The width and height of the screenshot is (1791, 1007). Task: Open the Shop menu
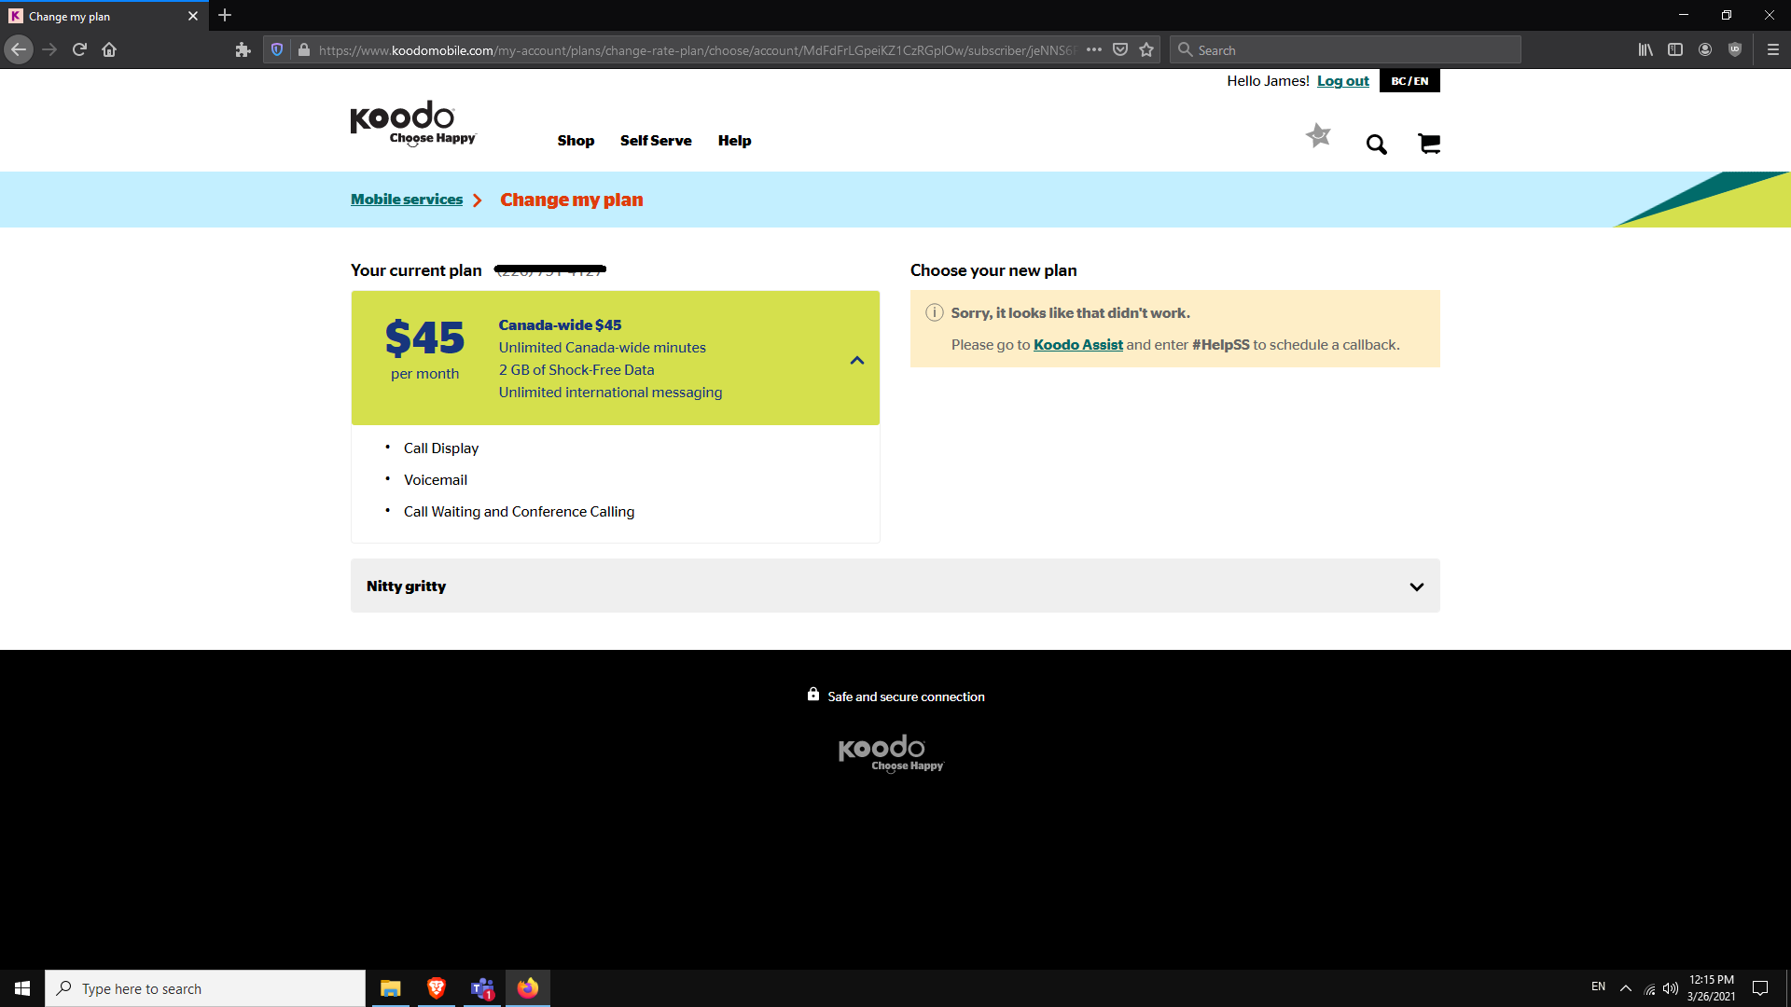coord(576,141)
